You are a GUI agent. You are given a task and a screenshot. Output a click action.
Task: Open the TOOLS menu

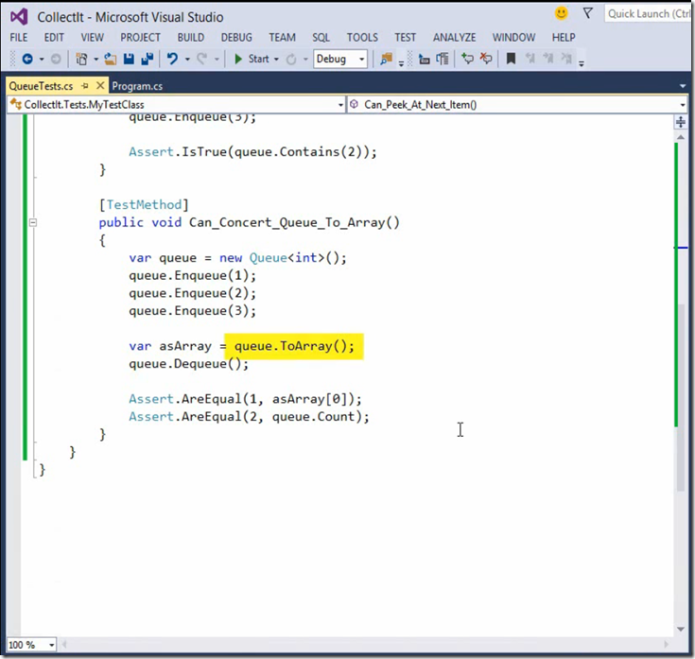pos(362,37)
